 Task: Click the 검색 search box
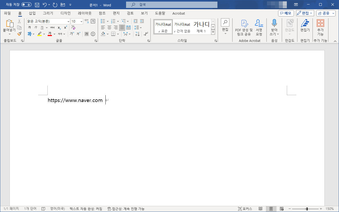click(x=172, y=5)
